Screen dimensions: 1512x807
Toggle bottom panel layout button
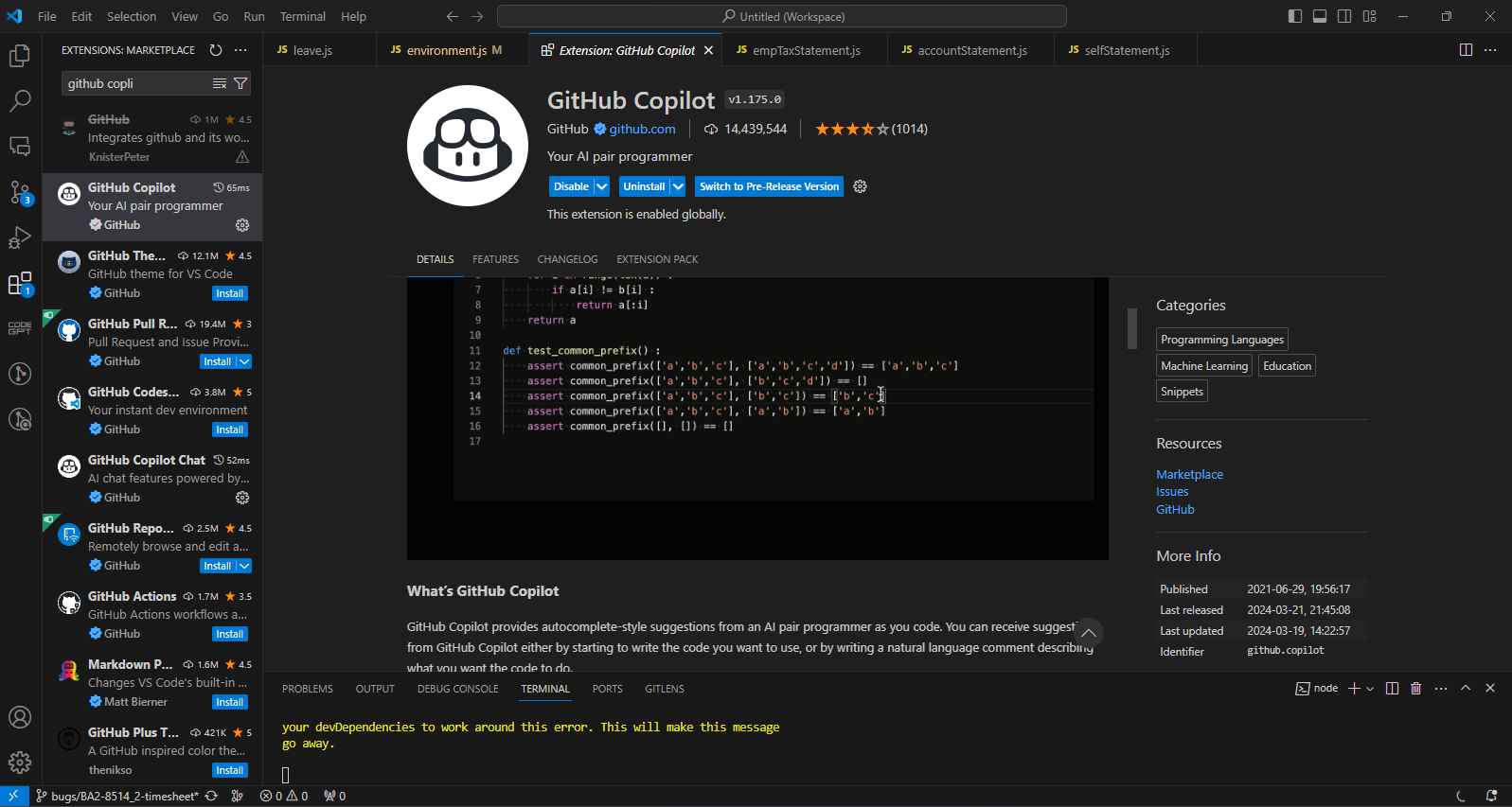point(1320,16)
